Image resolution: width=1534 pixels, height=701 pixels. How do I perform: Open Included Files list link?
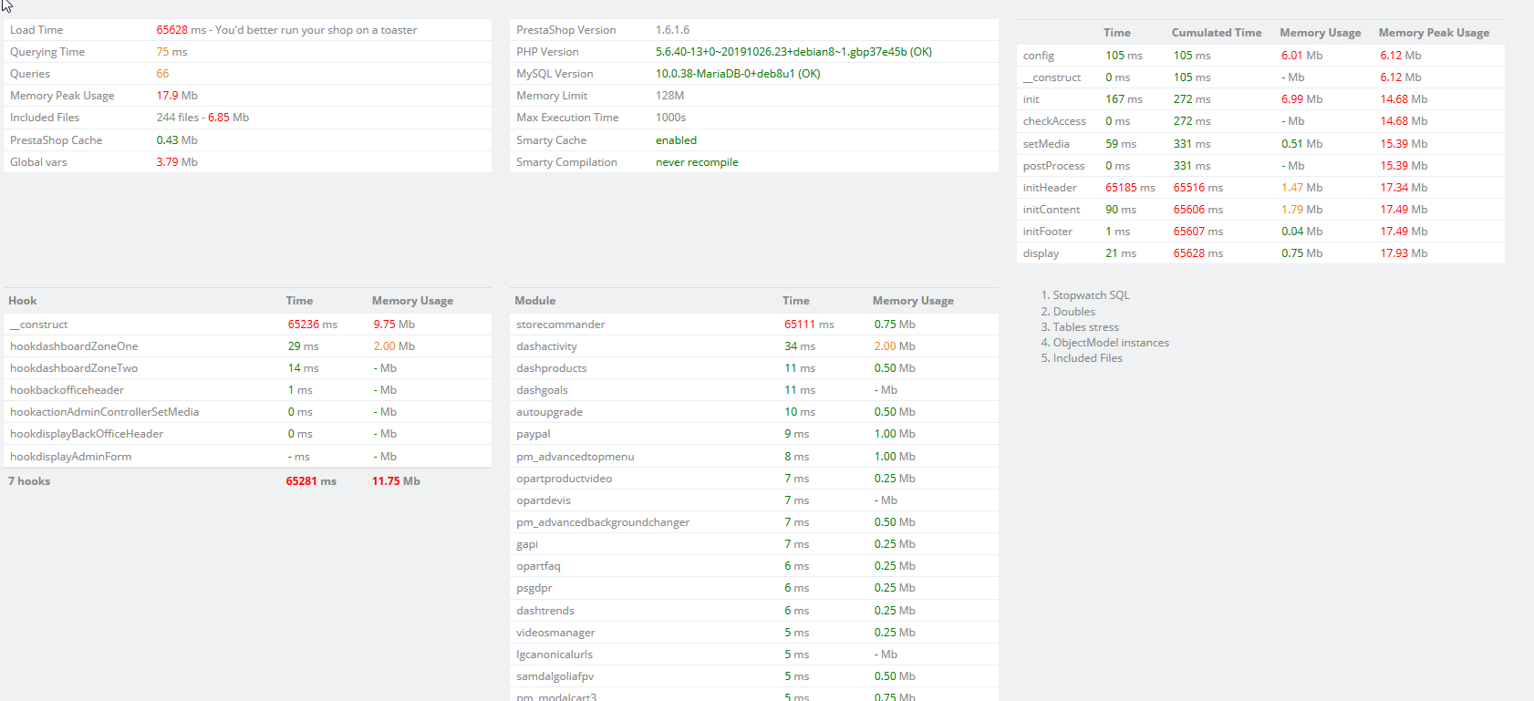click(x=1088, y=358)
